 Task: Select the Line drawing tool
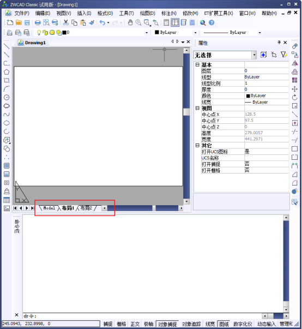[x=7, y=46]
